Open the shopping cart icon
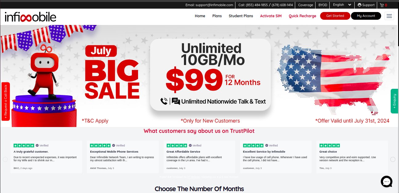This screenshot has height=193, width=399. [x=382, y=5]
